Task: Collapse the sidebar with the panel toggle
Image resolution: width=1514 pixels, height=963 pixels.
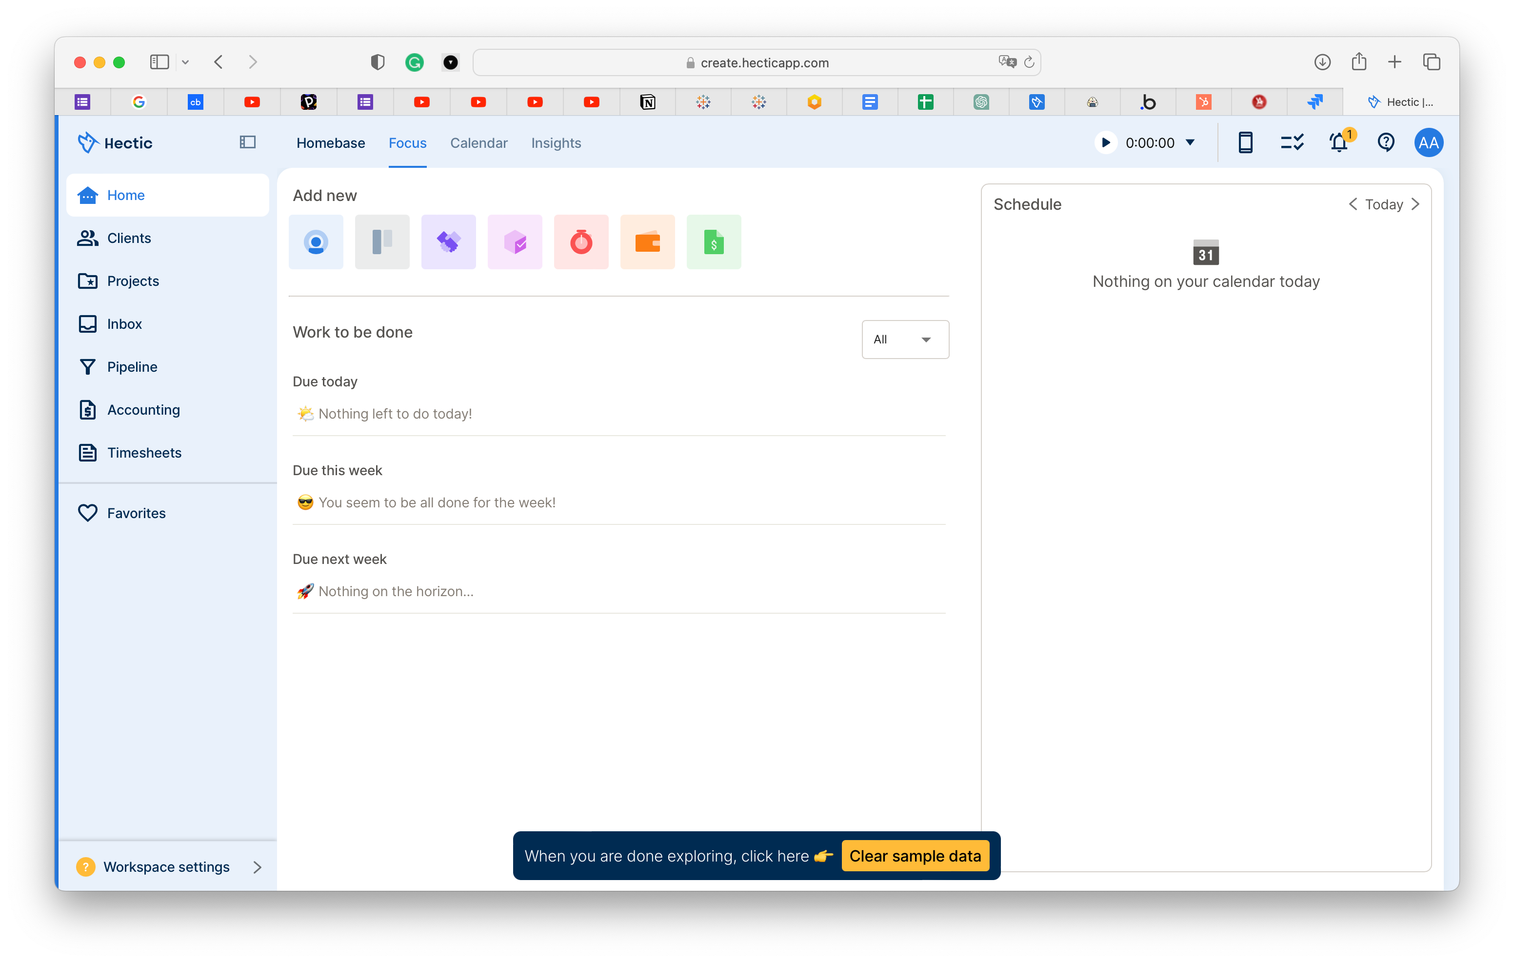Action: click(x=248, y=142)
